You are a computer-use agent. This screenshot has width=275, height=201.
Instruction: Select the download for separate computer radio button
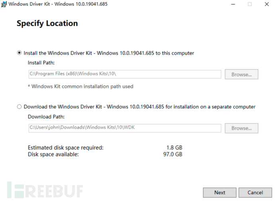pos(19,107)
